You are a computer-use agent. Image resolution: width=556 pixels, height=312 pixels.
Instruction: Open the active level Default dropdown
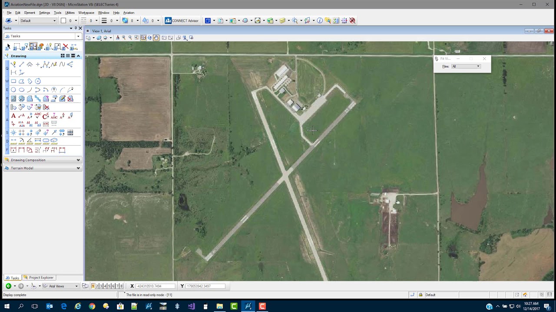38,20
